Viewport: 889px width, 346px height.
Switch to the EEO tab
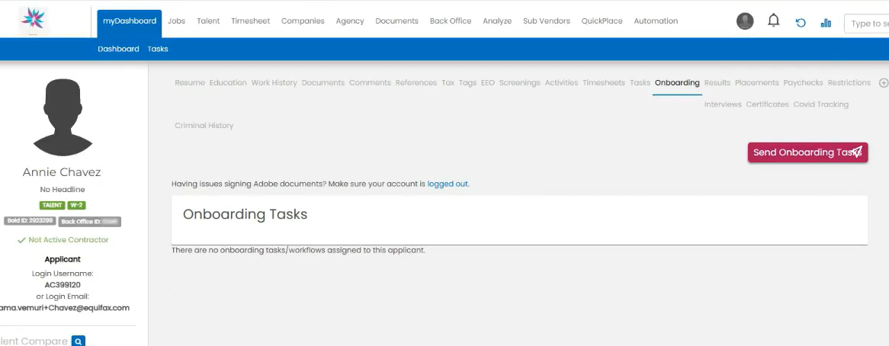(x=488, y=82)
